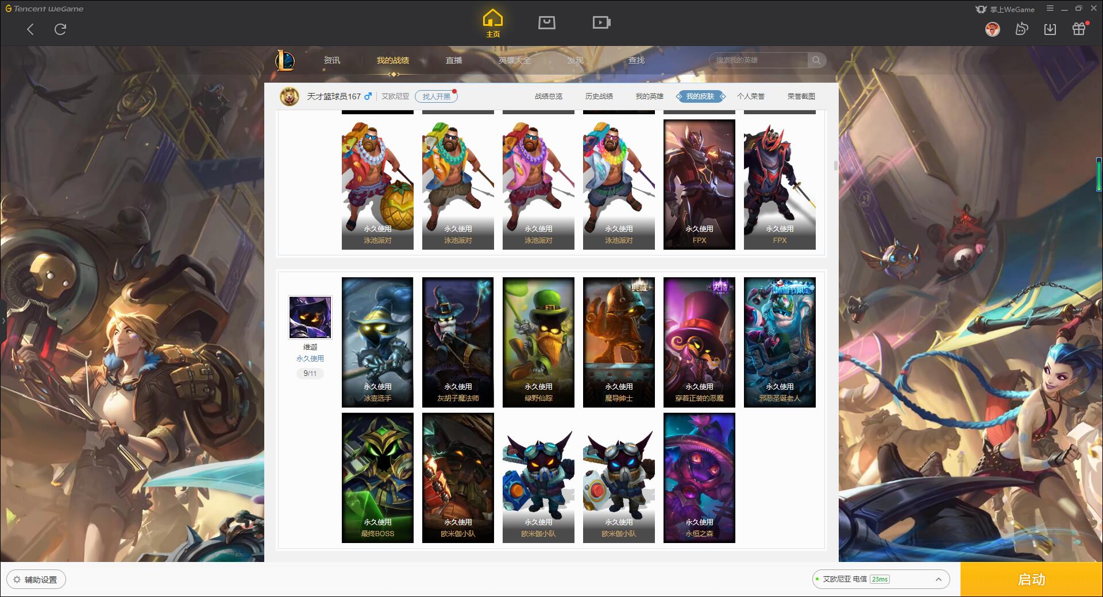Viewport: 1103px width, 597px height.
Task: Refresh the page with the reload icon
Action: (x=60, y=29)
